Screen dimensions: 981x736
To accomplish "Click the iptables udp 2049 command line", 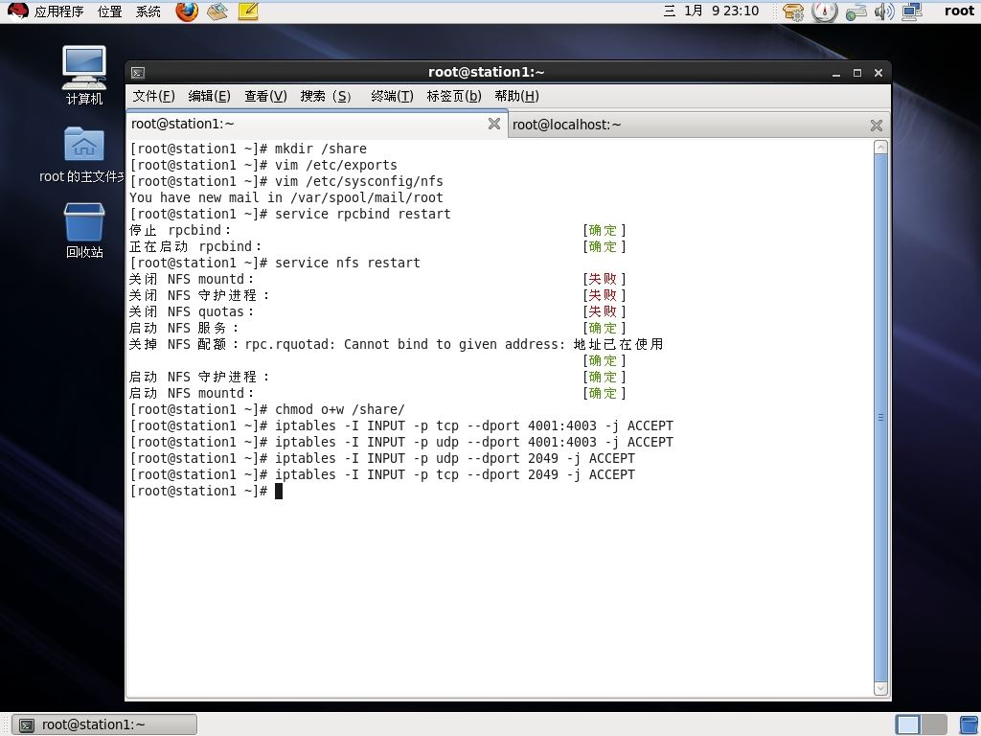I will 382,458.
